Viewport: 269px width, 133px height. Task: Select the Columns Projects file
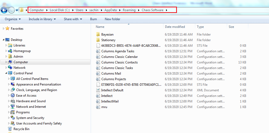click(114, 79)
